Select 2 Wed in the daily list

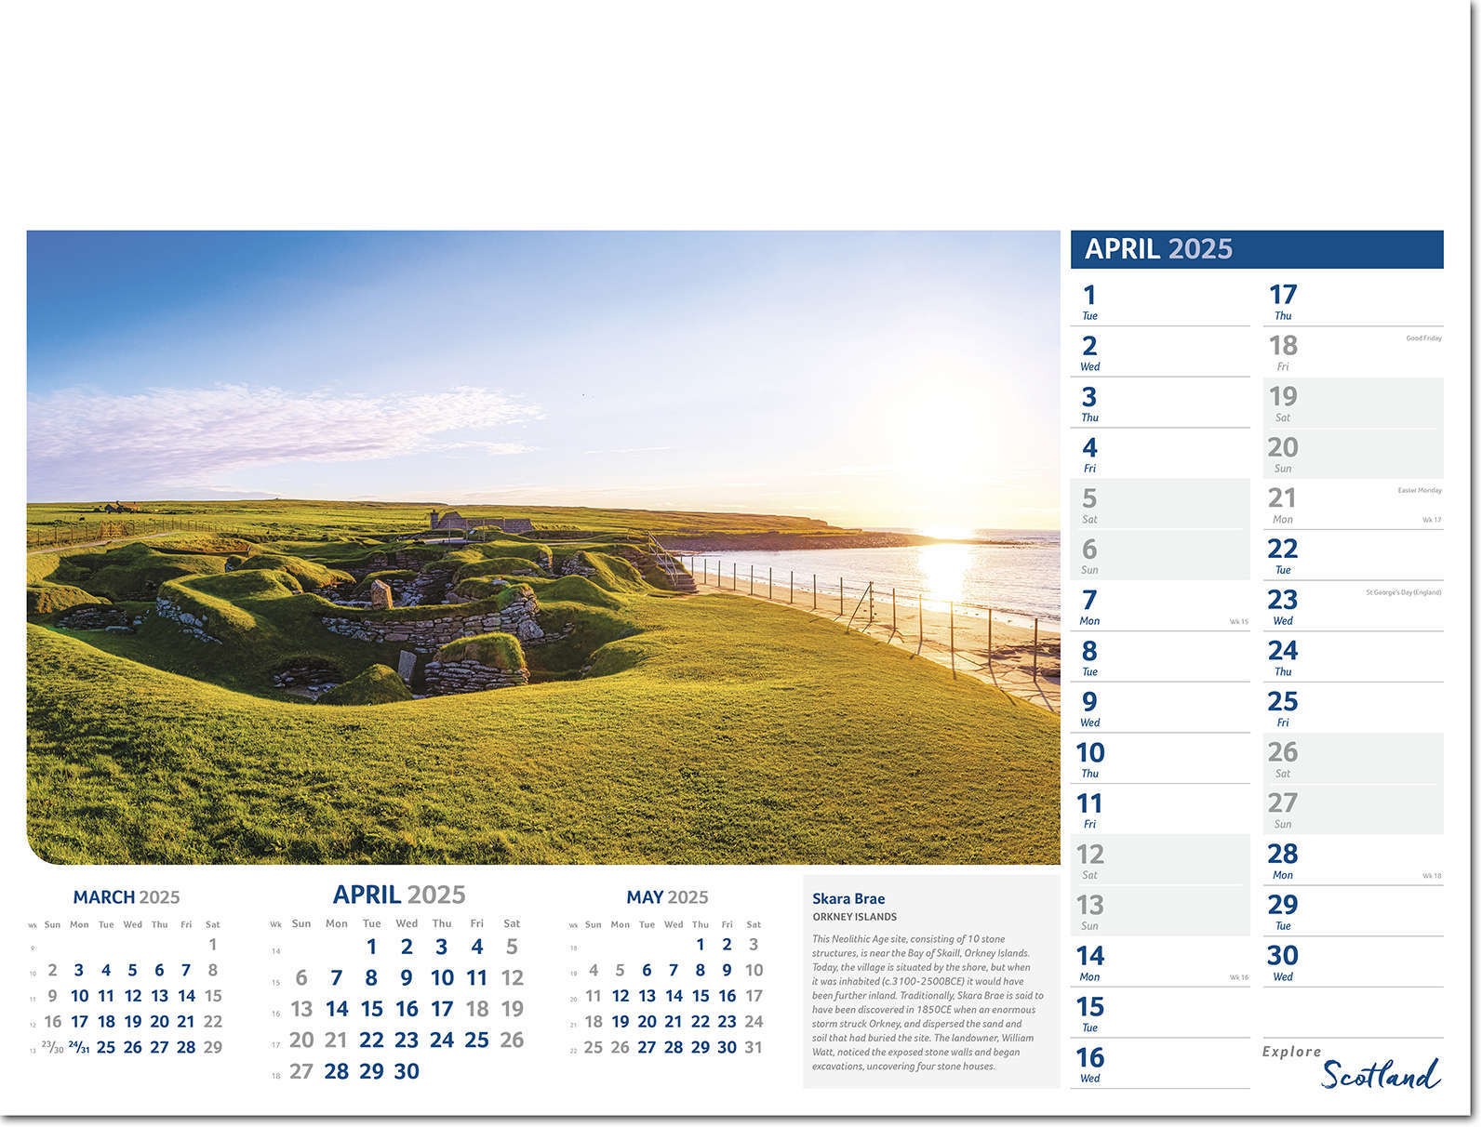click(1160, 352)
